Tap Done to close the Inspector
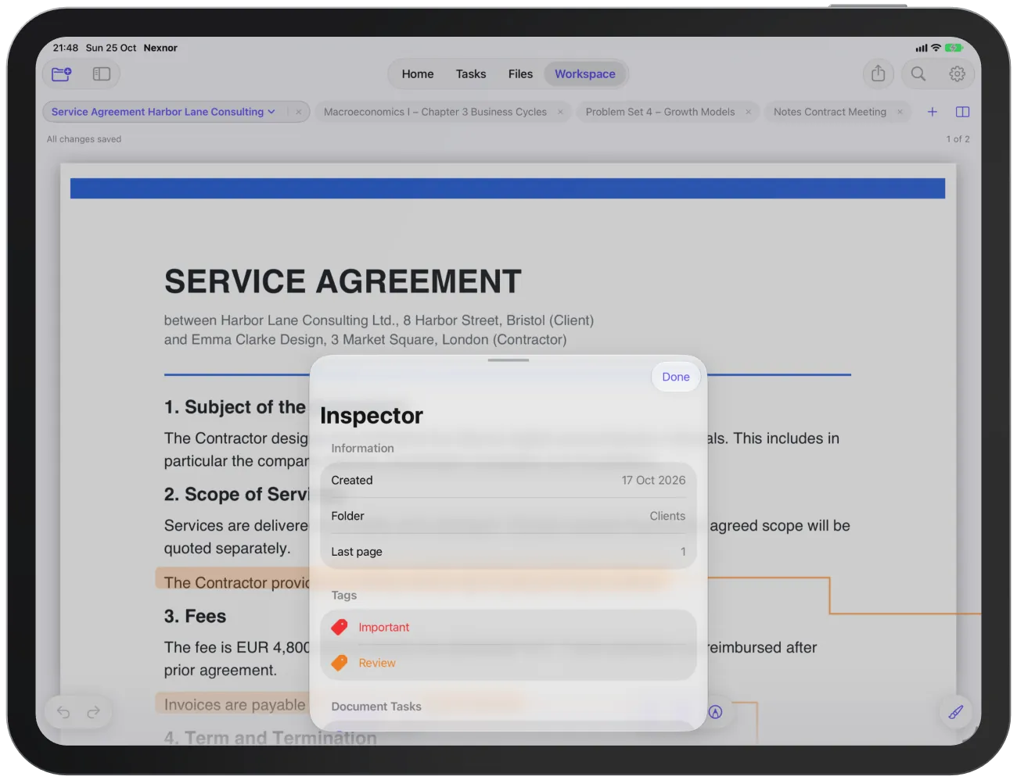Image resolution: width=1017 pixels, height=780 pixels. pos(676,377)
